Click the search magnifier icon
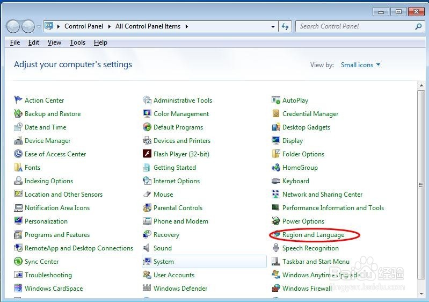 (418, 26)
